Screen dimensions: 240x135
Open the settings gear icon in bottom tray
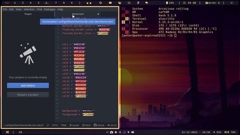click(116, 132)
